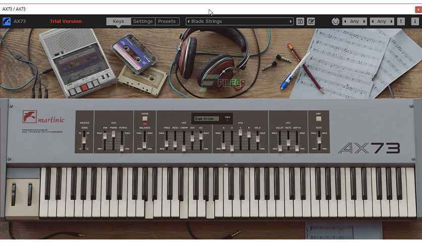Viewport: 422px width, 244px height.
Task: Click the Martinic bird logo icon in toolbar
Action: point(7,21)
